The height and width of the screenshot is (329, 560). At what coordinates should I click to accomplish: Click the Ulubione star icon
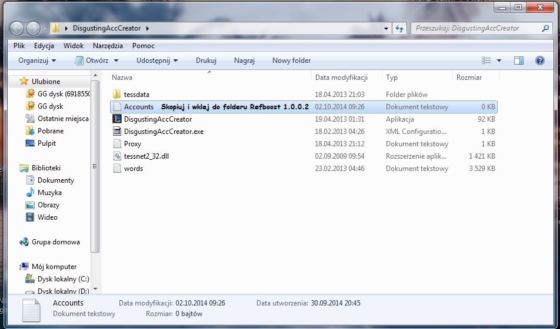point(24,81)
